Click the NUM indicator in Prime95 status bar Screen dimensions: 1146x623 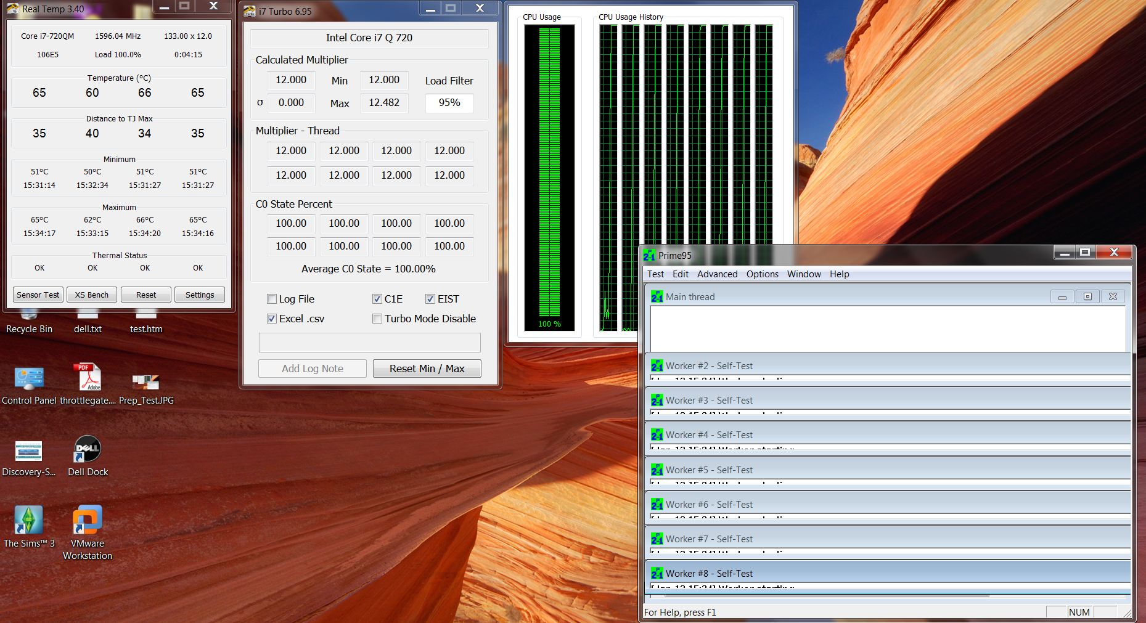click(x=1079, y=612)
